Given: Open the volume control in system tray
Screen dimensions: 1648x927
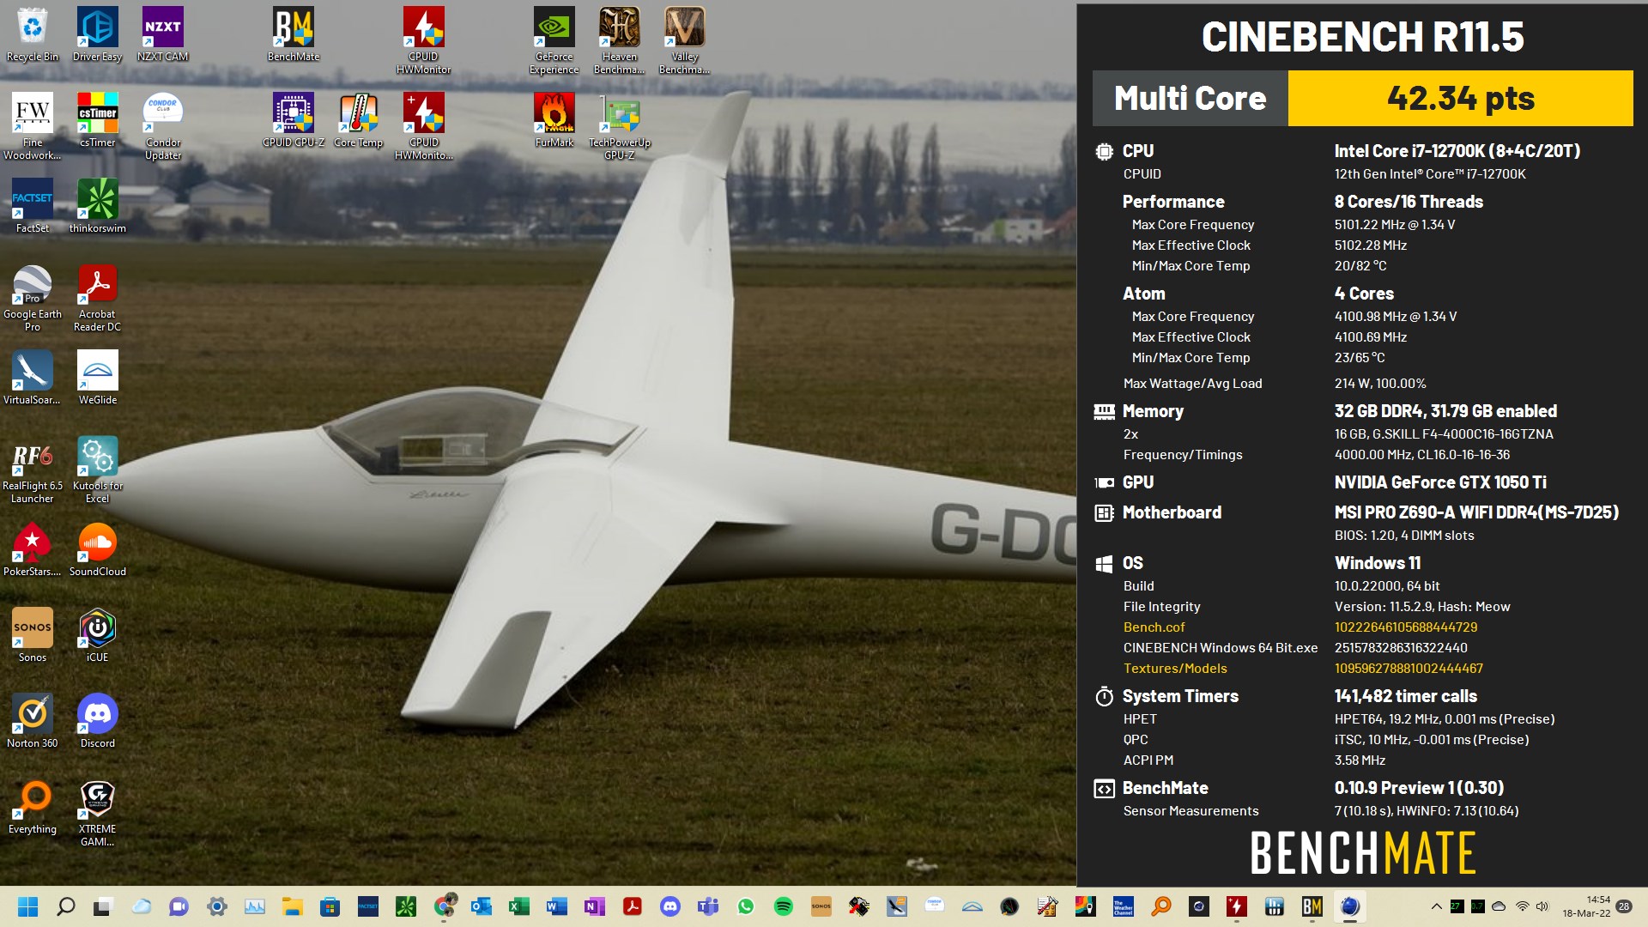Looking at the screenshot, I should click(1542, 906).
